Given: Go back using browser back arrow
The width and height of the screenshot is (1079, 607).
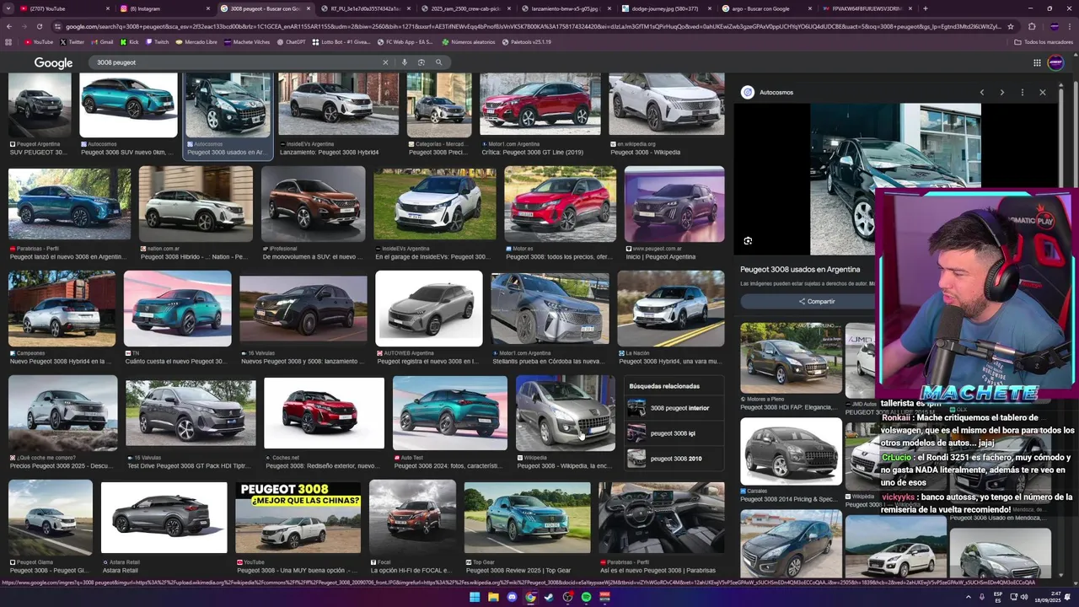Looking at the screenshot, I should (x=9, y=26).
